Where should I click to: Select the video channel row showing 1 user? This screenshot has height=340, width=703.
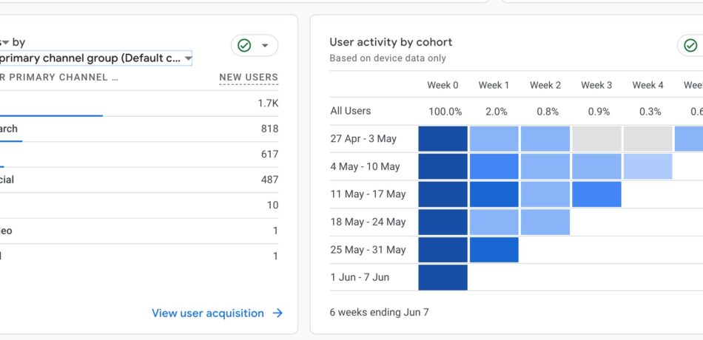coord(139,231)
